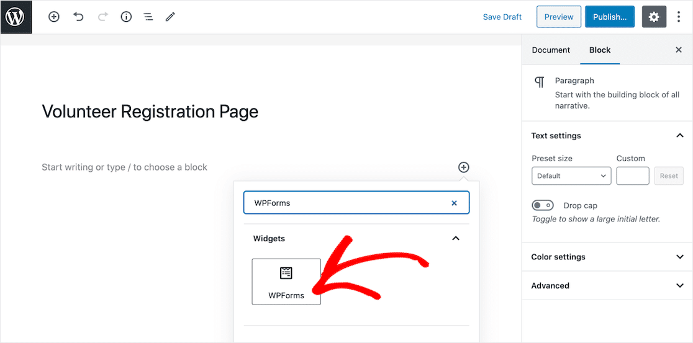Click the Preview button
This screenshot has width=693, height=343.
pos(559,17)
